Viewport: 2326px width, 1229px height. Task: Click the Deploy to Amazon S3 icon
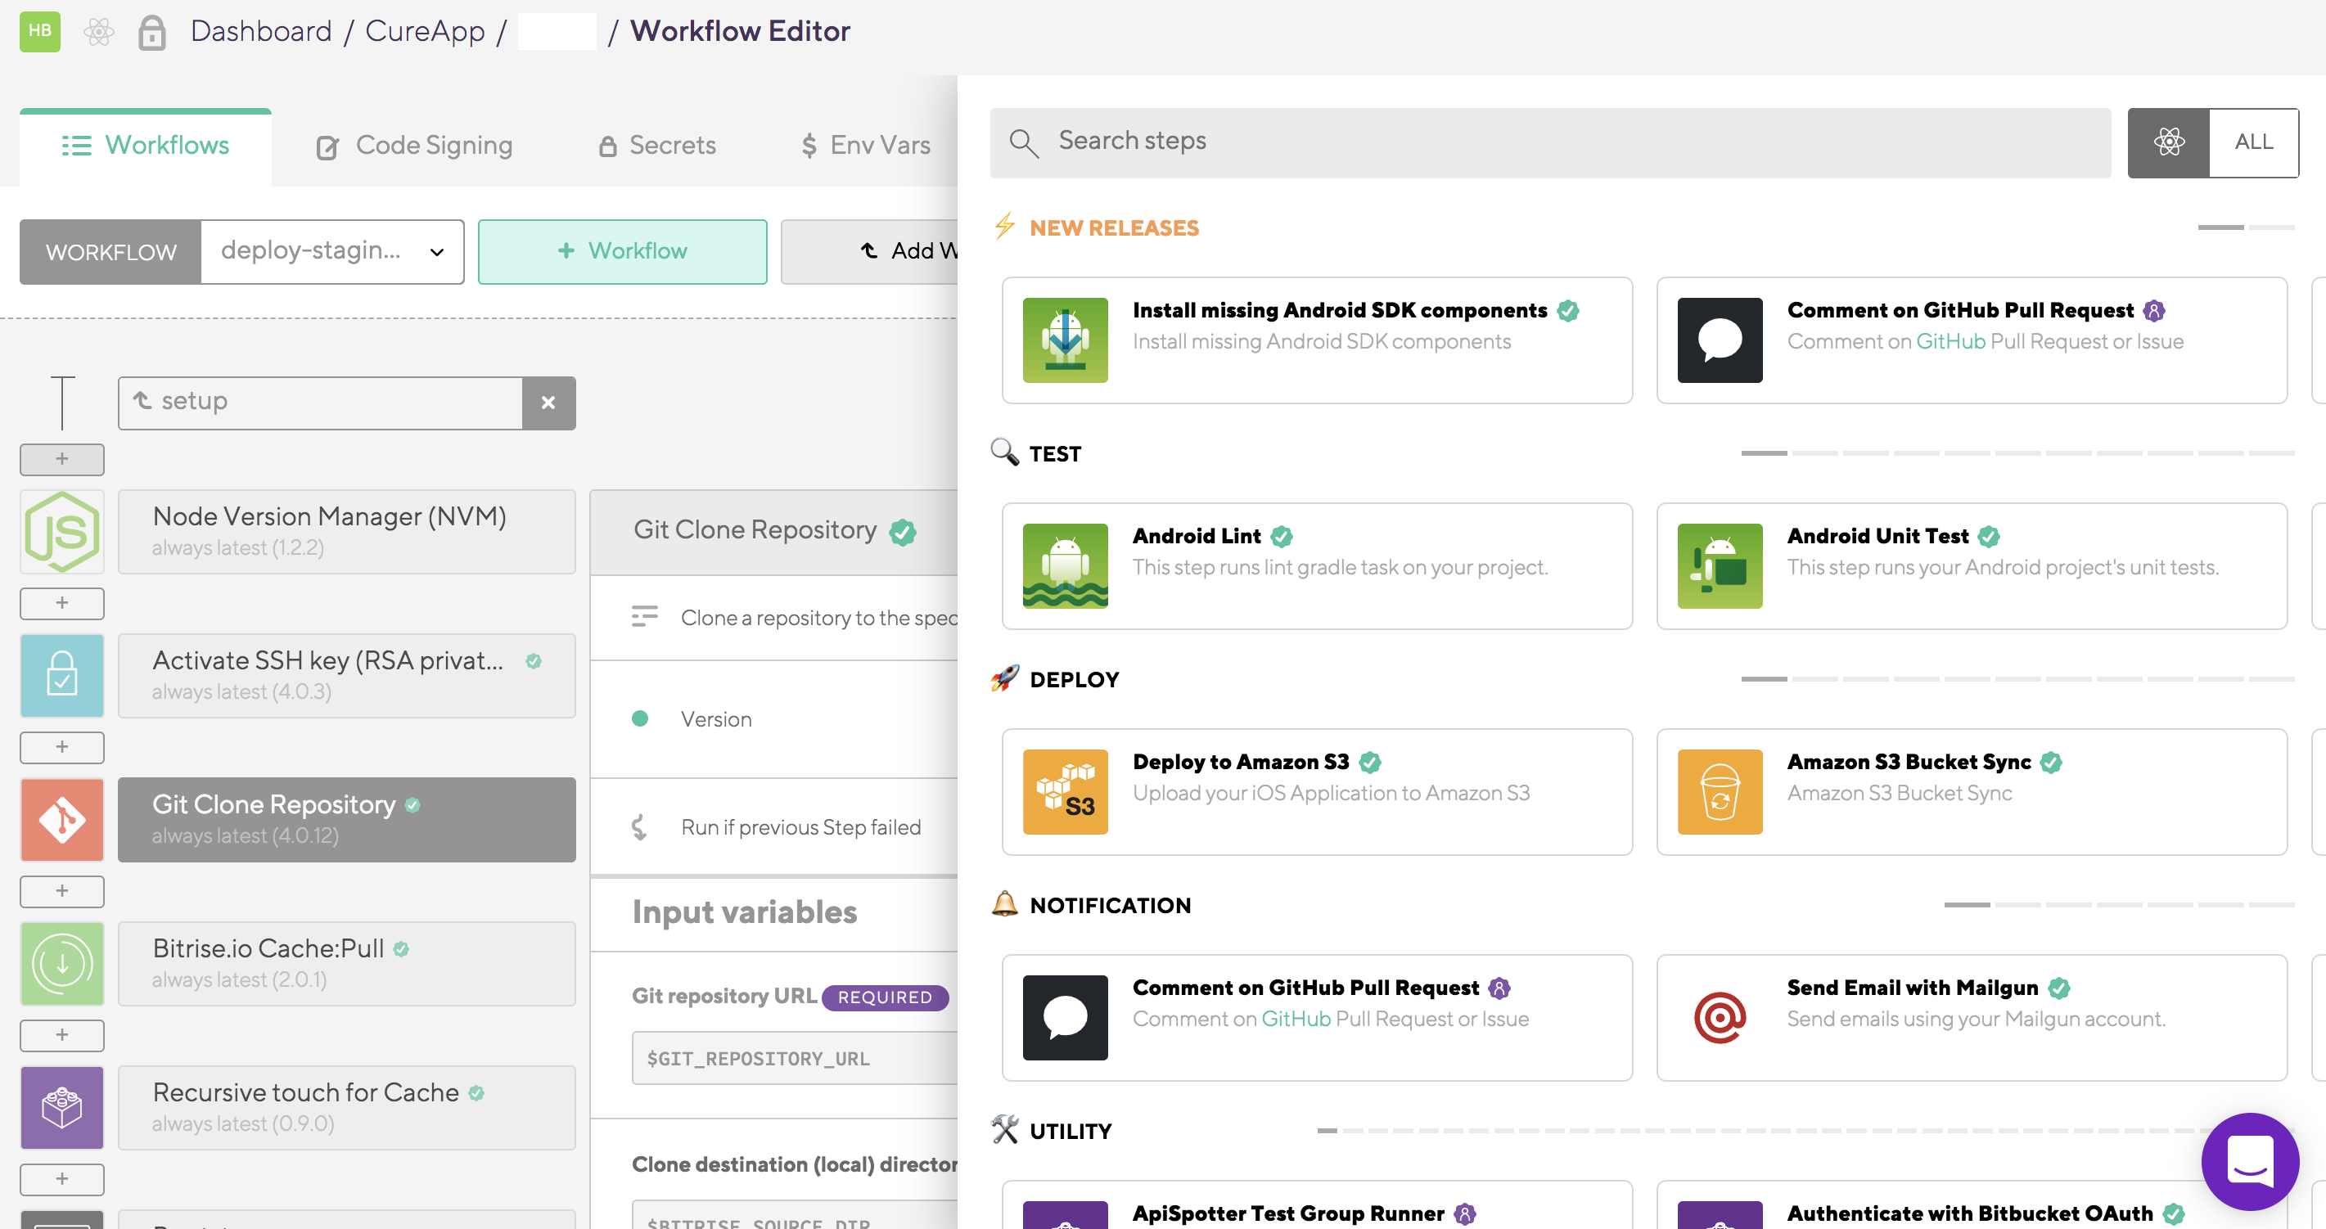click(1065, 791)
